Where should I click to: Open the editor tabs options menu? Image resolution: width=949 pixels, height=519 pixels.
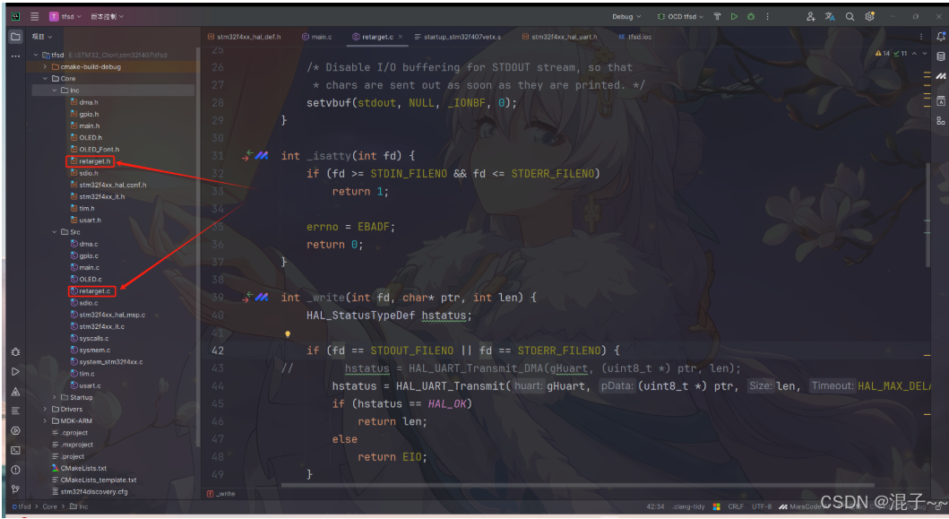[921, 37]
